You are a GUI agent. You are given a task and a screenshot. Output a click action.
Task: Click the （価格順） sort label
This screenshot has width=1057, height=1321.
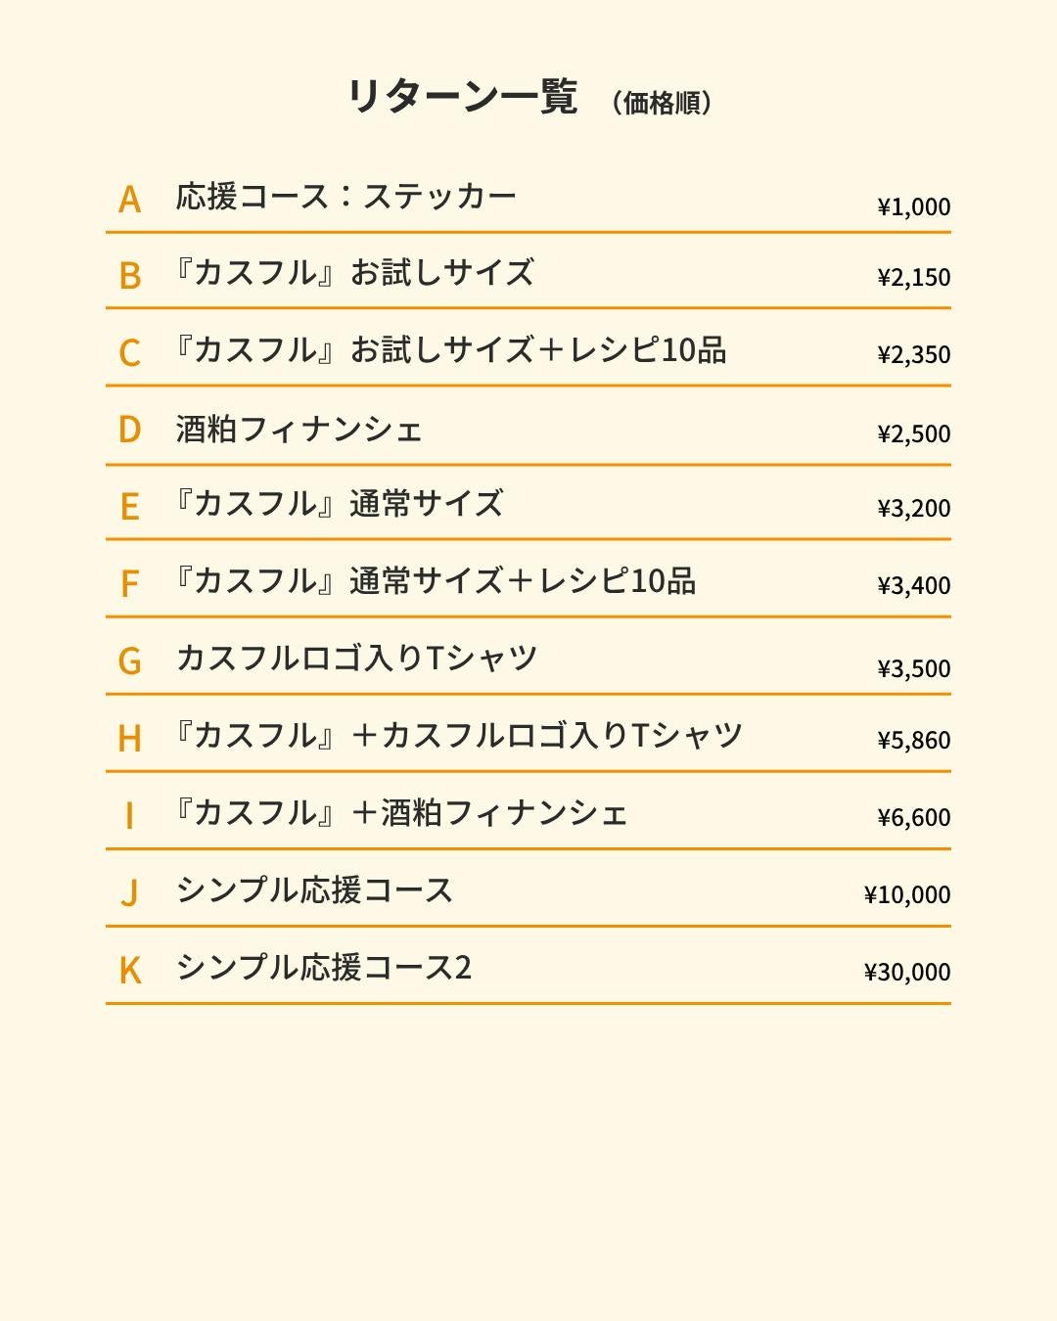[x=662, y=103]
